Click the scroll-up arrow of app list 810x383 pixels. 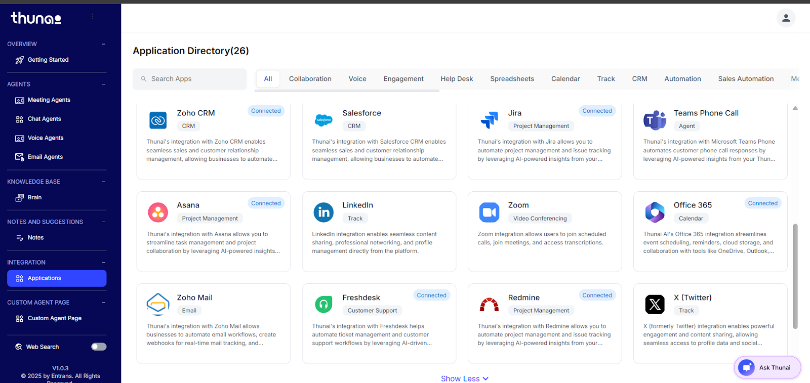point(795,108)
